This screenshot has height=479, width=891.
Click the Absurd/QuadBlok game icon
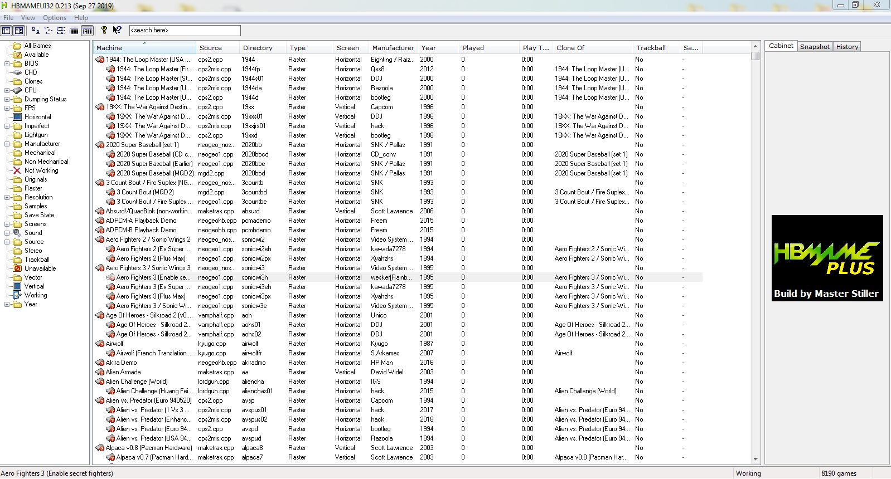pyautogui.click(x=100, y=211)
